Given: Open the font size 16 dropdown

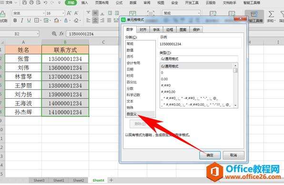Looking at the screenshot, I should (63, 13).
